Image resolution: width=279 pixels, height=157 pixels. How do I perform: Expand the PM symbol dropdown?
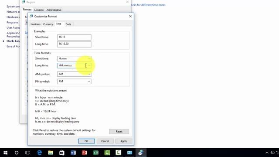point(89,82)
